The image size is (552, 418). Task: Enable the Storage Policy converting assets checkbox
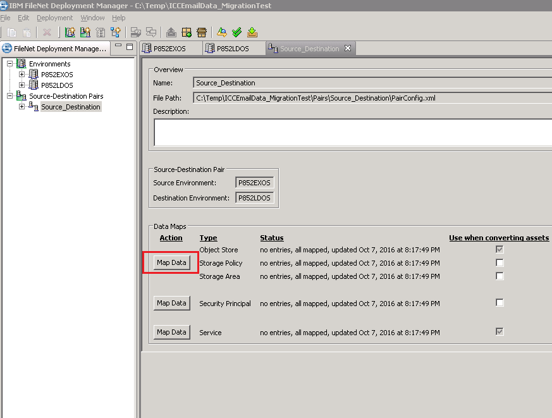pos(499,263)
